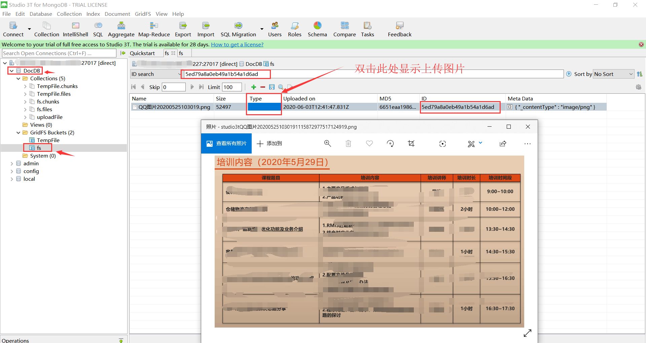Open the Aggregate editor
The image size is (646, 343).
pos(121,29)
